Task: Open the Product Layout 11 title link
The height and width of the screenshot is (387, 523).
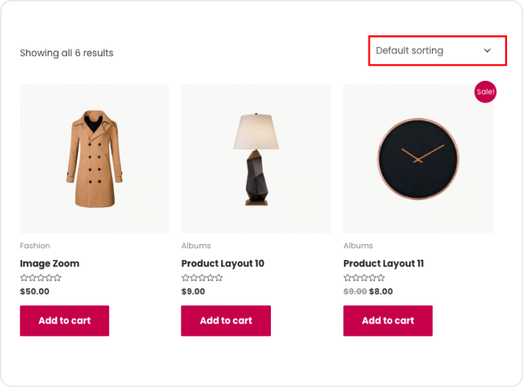Action: (x=384, y=264)
